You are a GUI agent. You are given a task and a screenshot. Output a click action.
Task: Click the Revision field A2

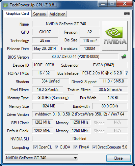[90, 32]
